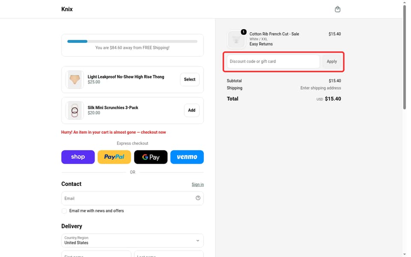Click the hurry almost gone warning message
Viewport: 411px width, 257px height.
113,132
